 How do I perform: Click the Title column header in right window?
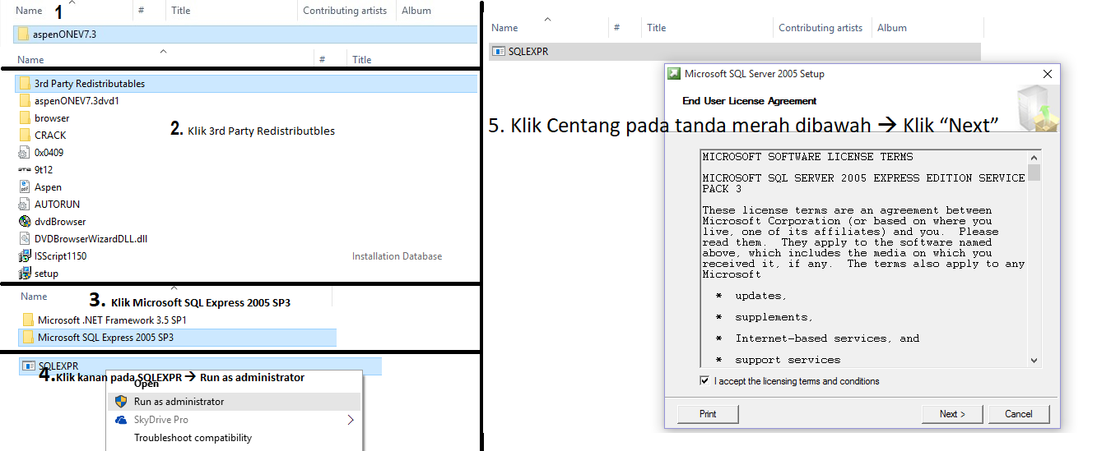[x=657, y=28]
